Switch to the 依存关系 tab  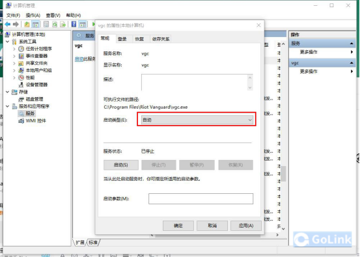coord(161,39)
